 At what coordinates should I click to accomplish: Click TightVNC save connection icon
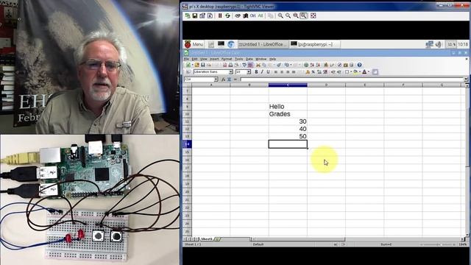click(195, 15)
